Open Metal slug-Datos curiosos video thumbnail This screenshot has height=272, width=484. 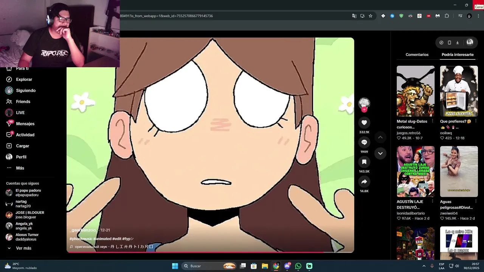(x=416, y=91)
